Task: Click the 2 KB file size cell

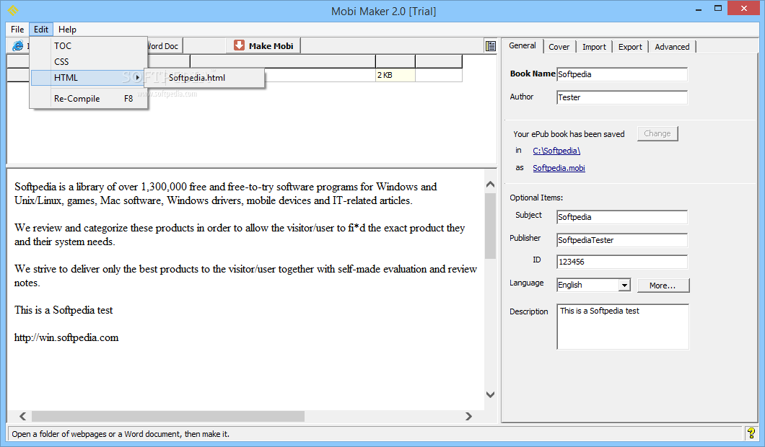Action: click(x=395, y=75)
